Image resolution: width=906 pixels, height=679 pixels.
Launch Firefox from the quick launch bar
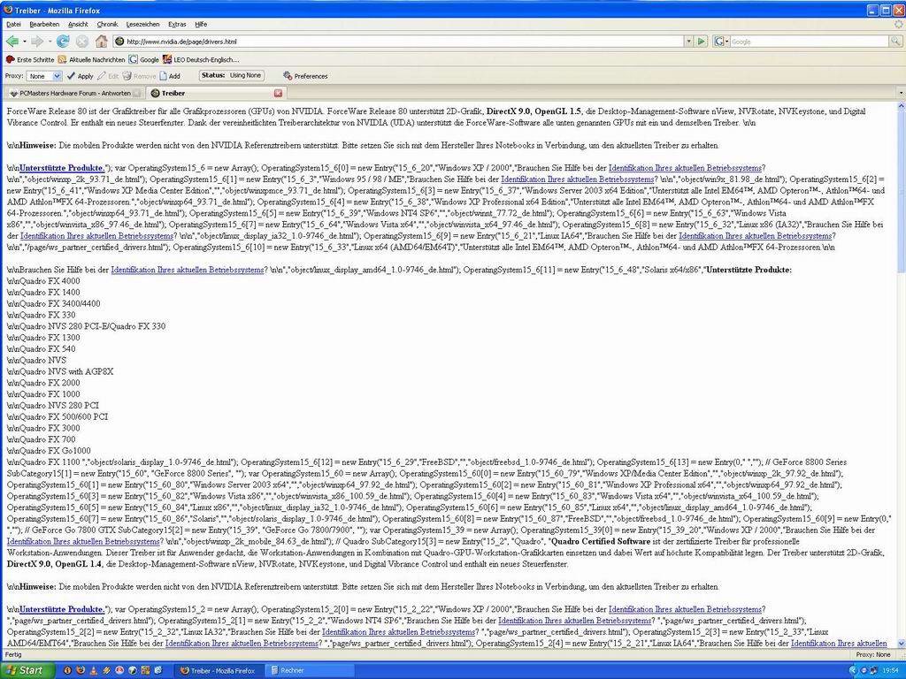pyautogui.click(x=81, y=670)
